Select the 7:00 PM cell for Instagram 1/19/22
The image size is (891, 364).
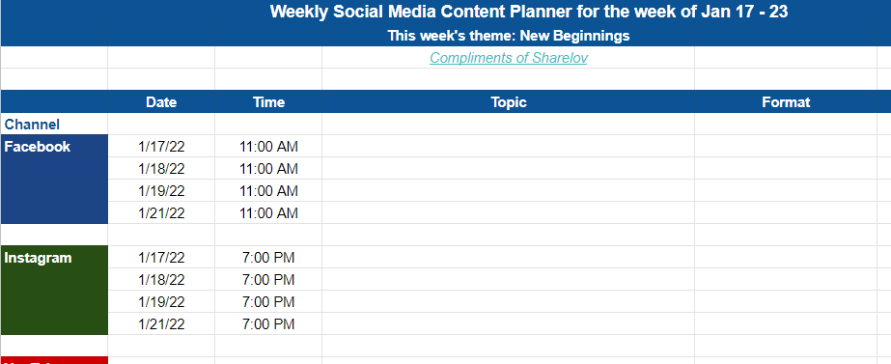point(268,301)
